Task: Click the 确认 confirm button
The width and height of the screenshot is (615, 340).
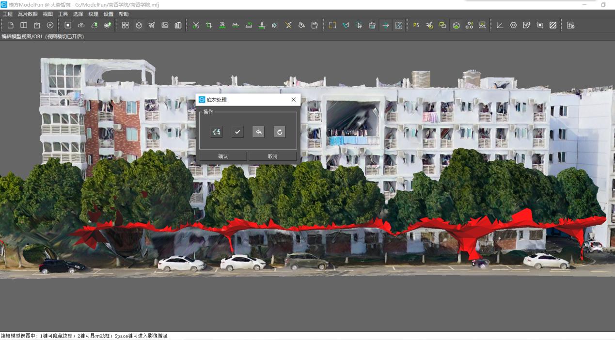Action: pos(223,156)
